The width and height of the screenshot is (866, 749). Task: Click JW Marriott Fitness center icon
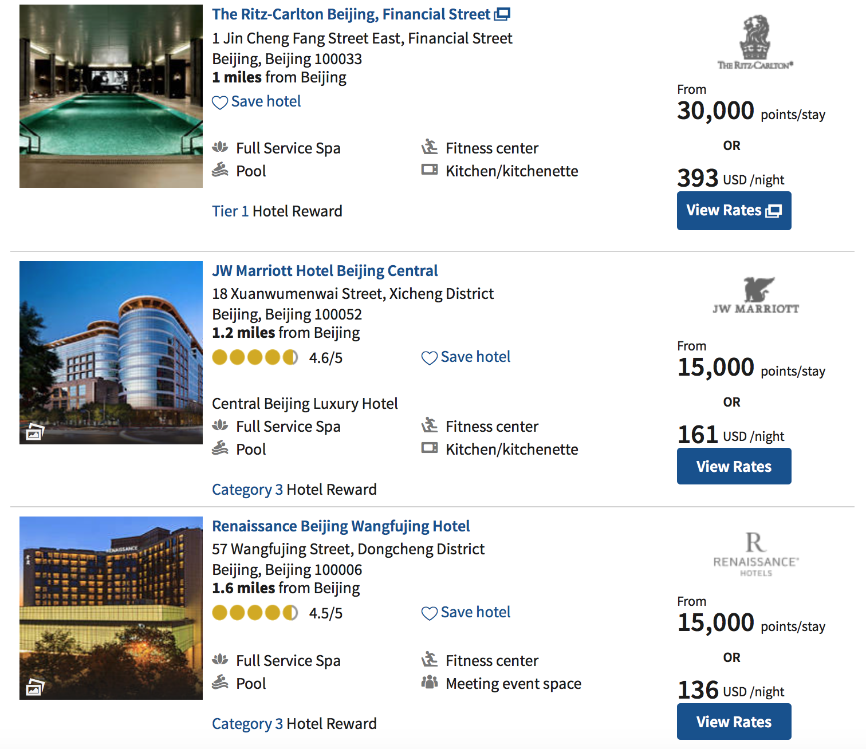click(430, 425)
